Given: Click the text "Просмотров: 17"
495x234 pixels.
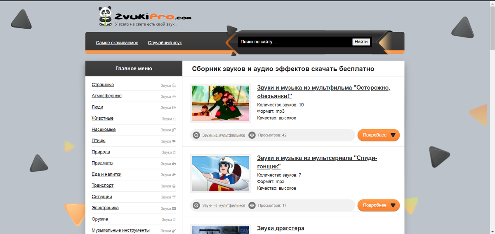Looking at the screenshot, I should point(272,206).
